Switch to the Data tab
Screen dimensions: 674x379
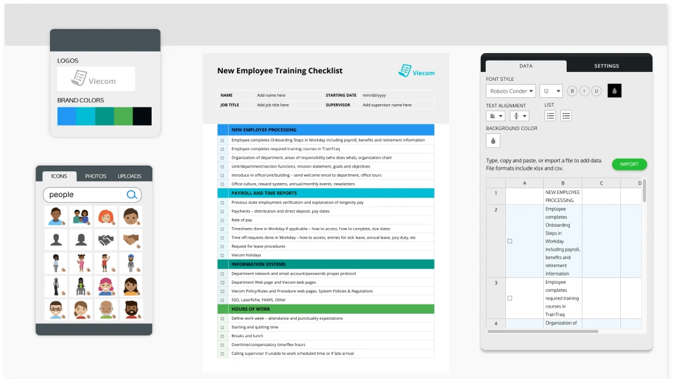pos(526,66)
